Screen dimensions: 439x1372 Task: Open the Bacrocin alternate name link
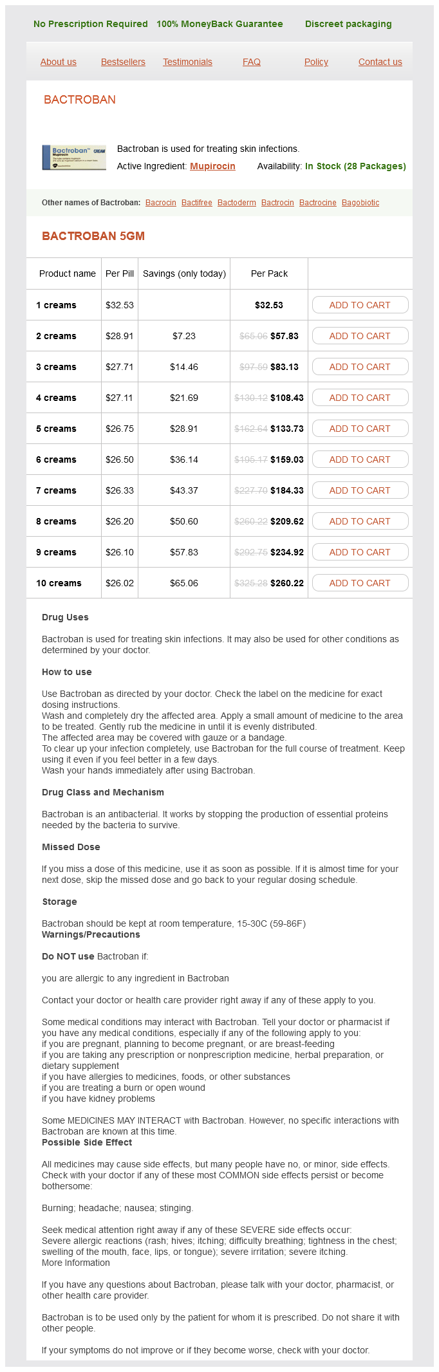click(161, 203)
